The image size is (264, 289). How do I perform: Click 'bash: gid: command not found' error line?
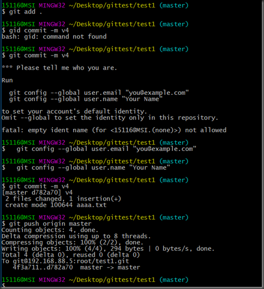54,37
